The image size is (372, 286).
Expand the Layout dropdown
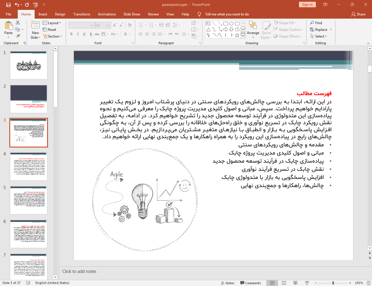(x=52, y=23)
